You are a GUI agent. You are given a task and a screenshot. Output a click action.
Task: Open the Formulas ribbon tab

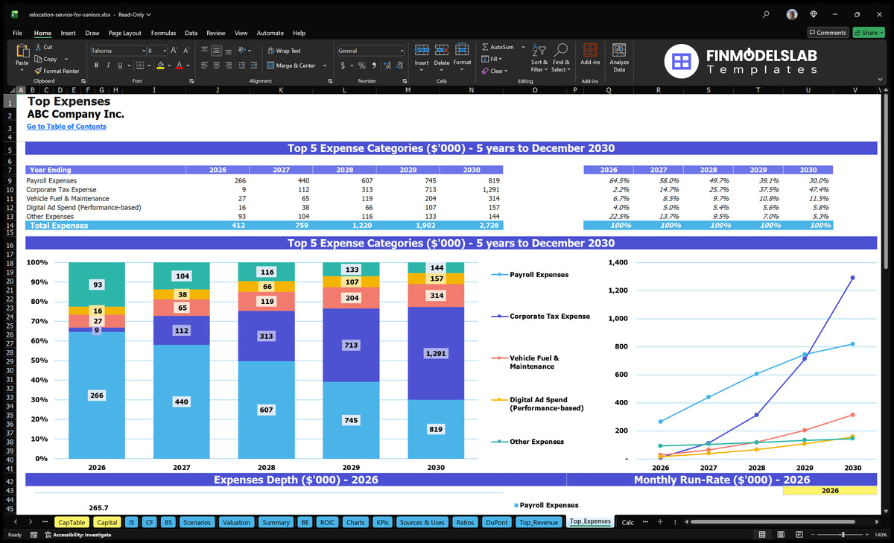tap(163, 33)
